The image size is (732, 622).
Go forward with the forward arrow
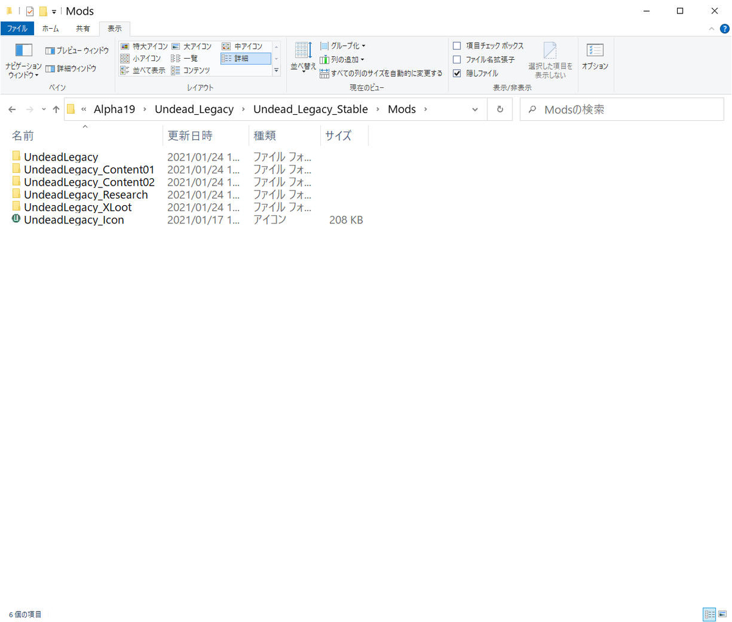[x=29, y=109]
